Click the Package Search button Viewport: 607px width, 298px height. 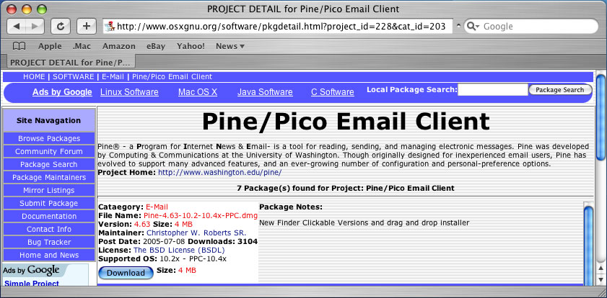[559, 90]
